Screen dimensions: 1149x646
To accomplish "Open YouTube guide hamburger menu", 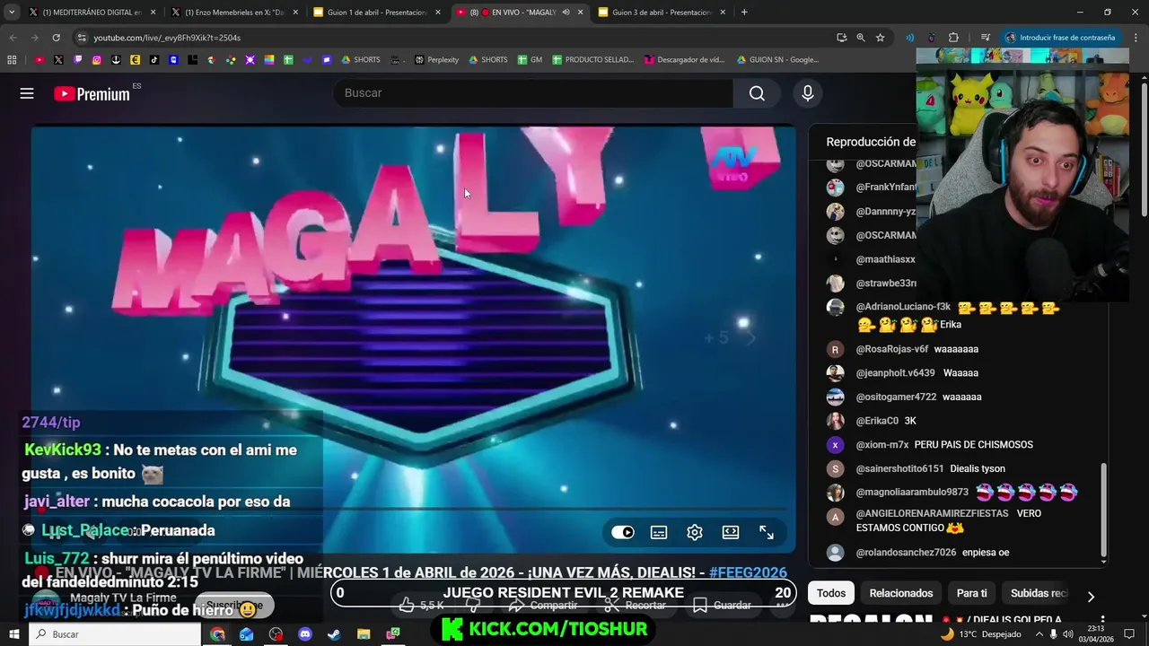I will click(27, 93).
